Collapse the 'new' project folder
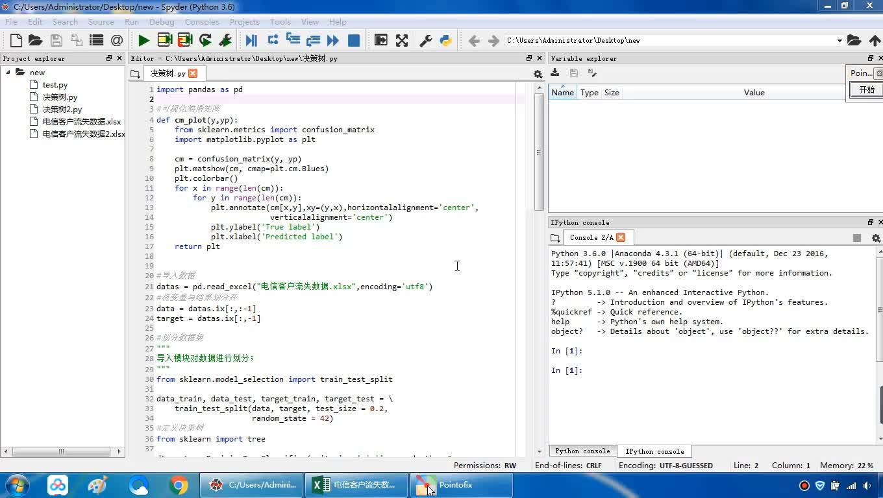The height and width of the screenshot is (498, 883). (8, 73)
